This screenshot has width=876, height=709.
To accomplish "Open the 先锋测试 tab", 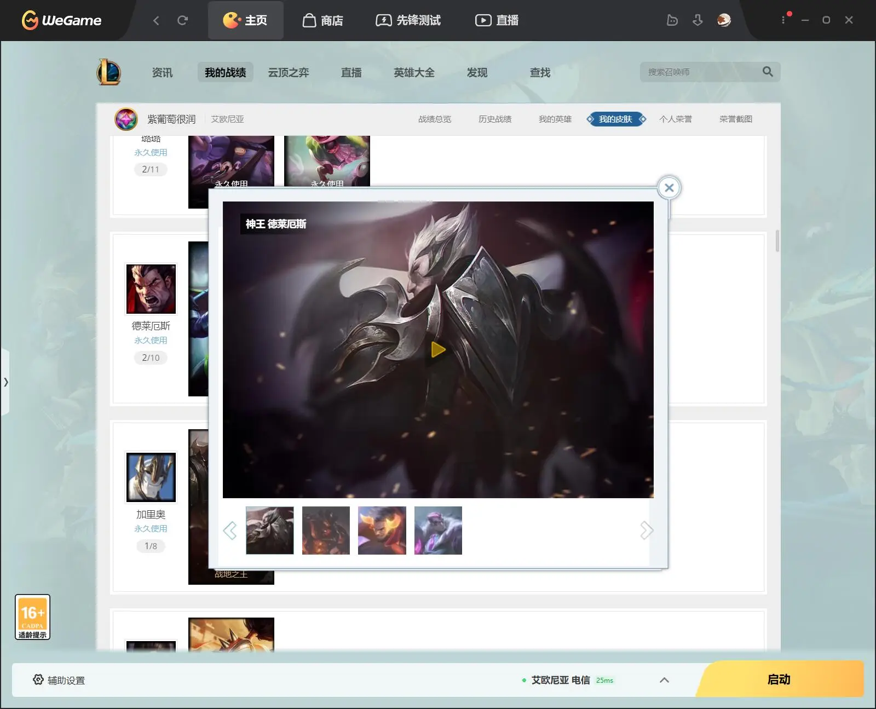I will (408, 20).
